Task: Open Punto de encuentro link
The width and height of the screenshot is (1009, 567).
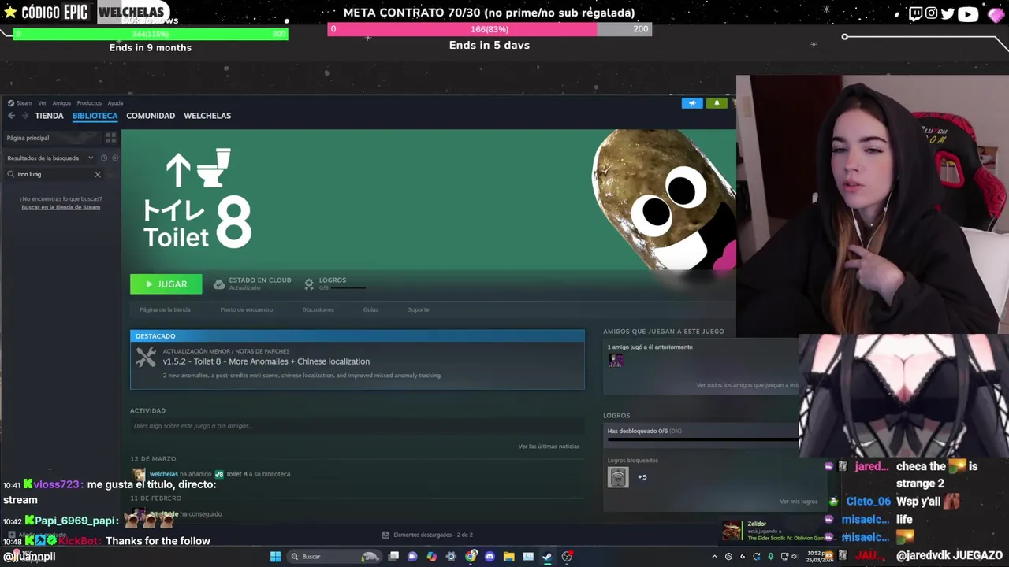Action: pos(246,309)
